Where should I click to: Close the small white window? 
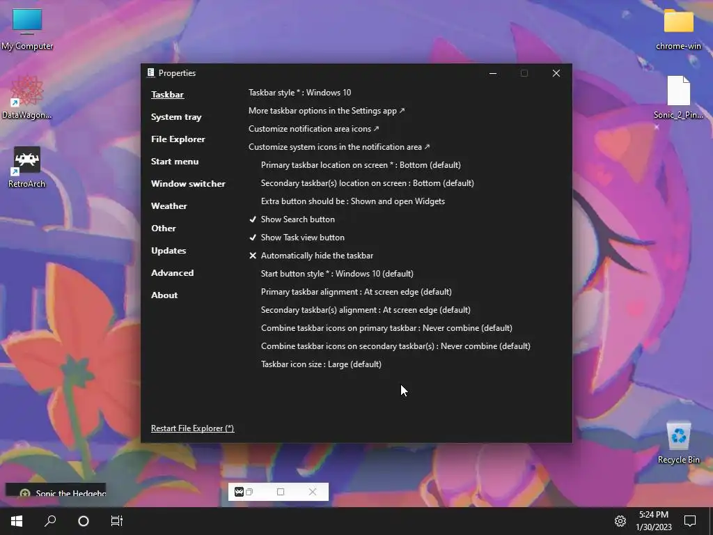313,492
